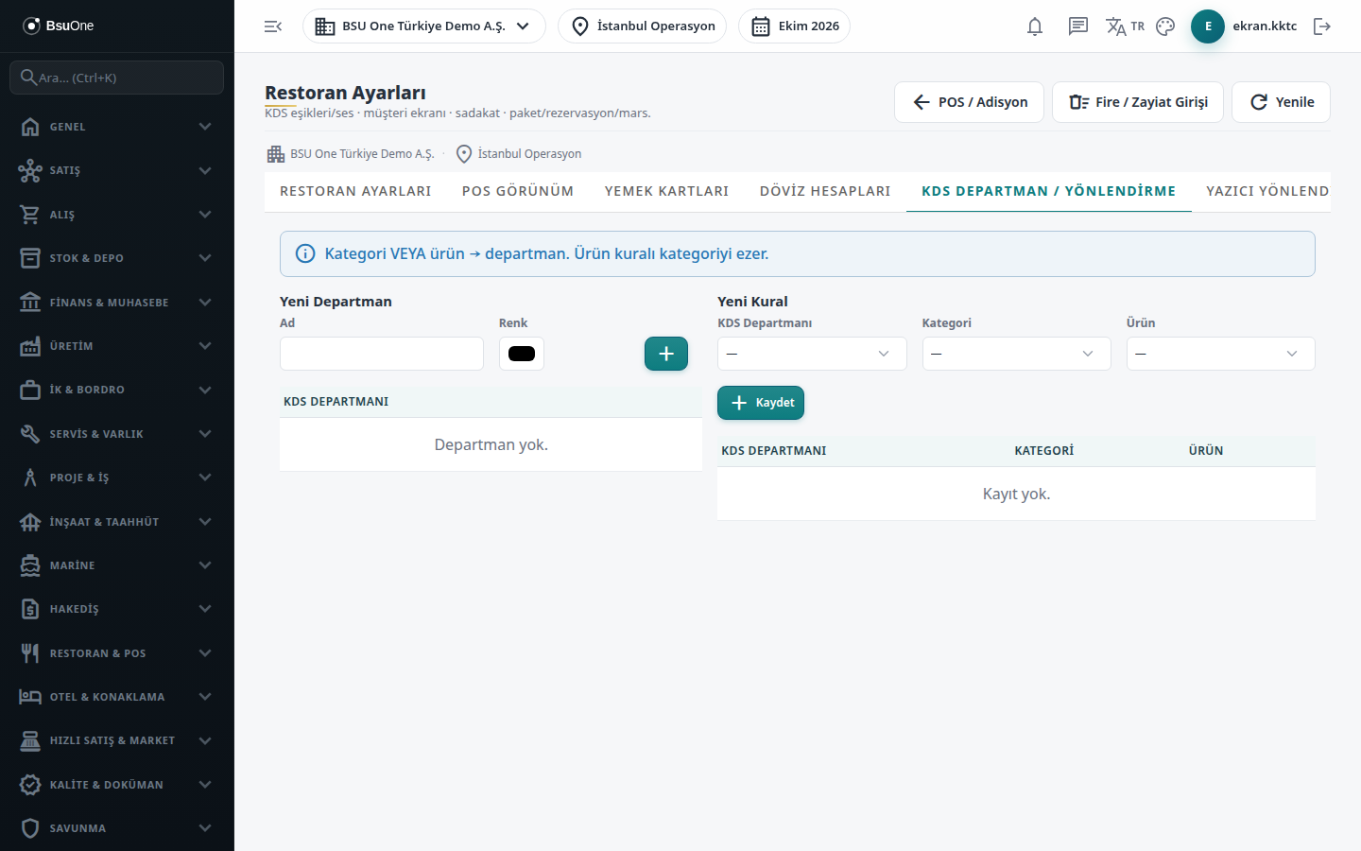Open the Stok & Depo box icon

(30, 258)
